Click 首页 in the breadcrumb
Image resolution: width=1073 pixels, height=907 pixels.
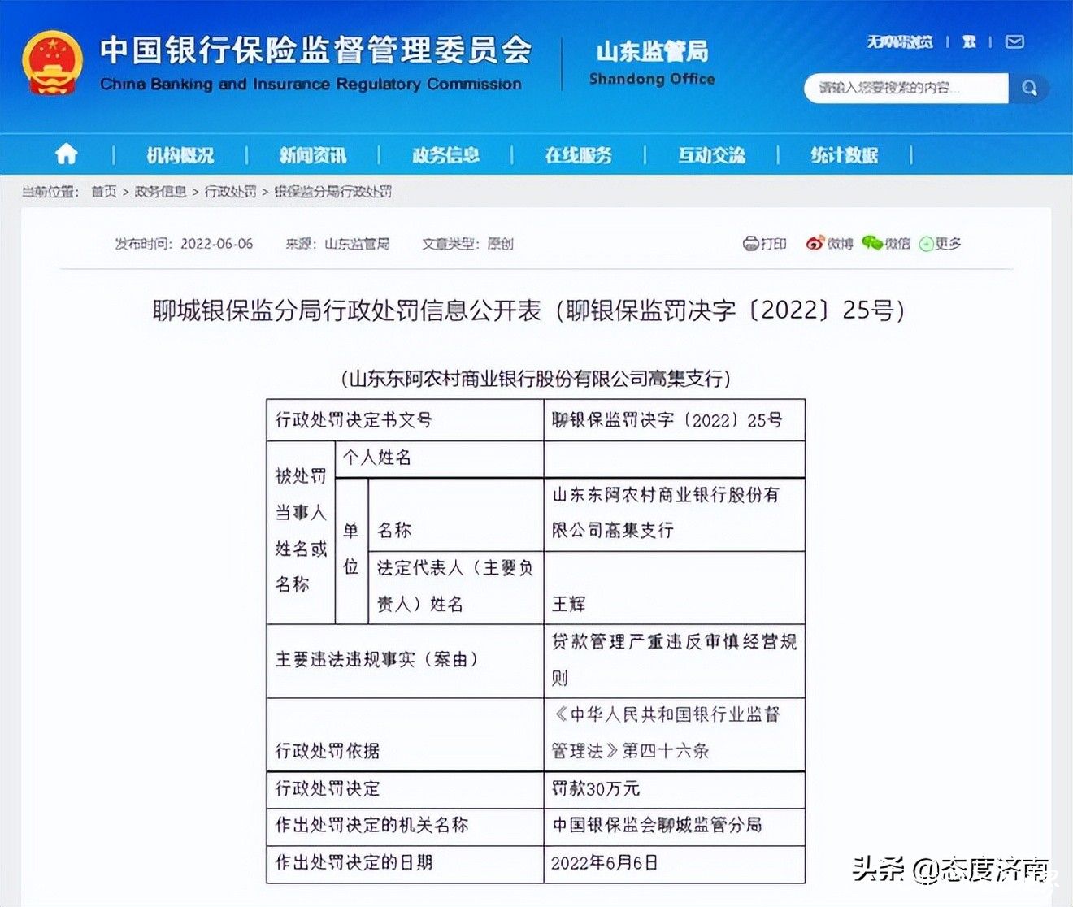[104, 192]
